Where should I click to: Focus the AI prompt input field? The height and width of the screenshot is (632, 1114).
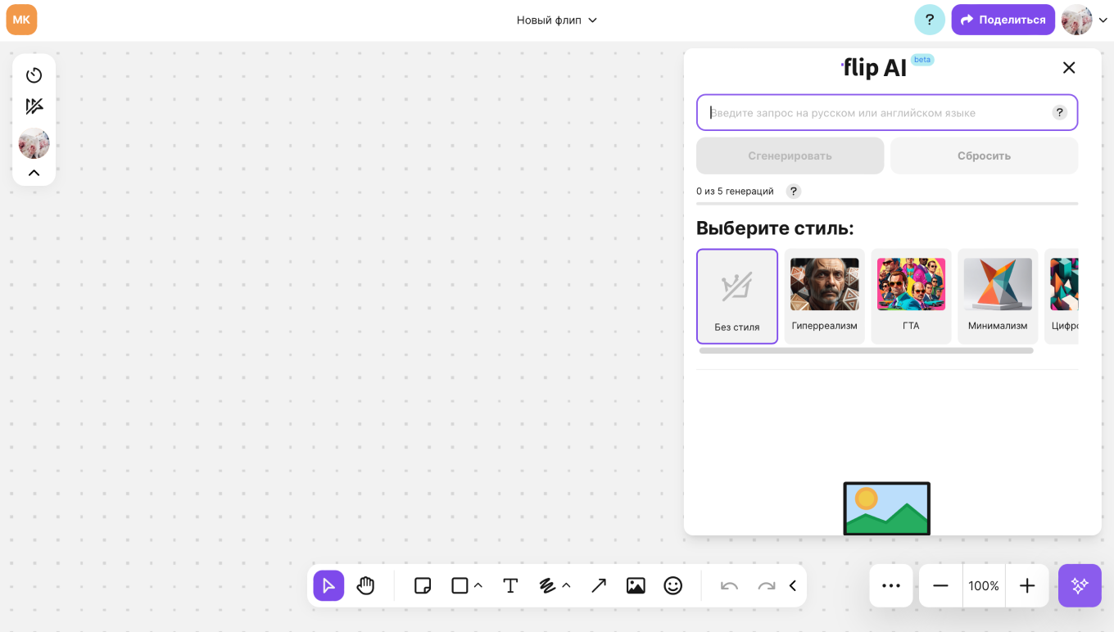[887, 112]
